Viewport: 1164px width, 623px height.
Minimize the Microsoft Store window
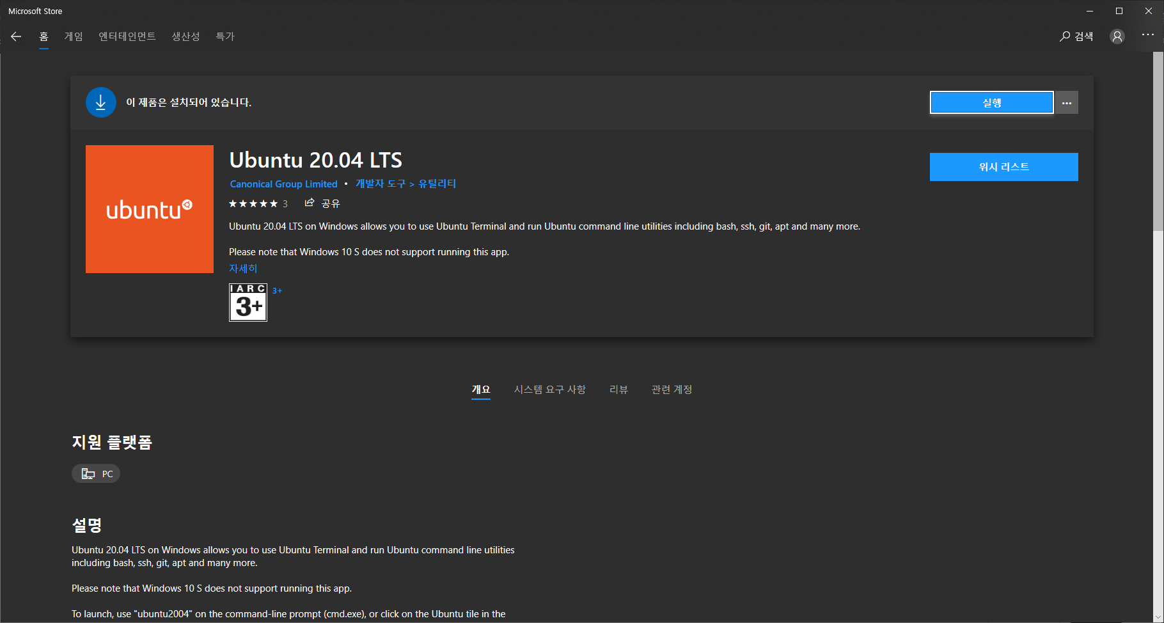coord(1090,11)
